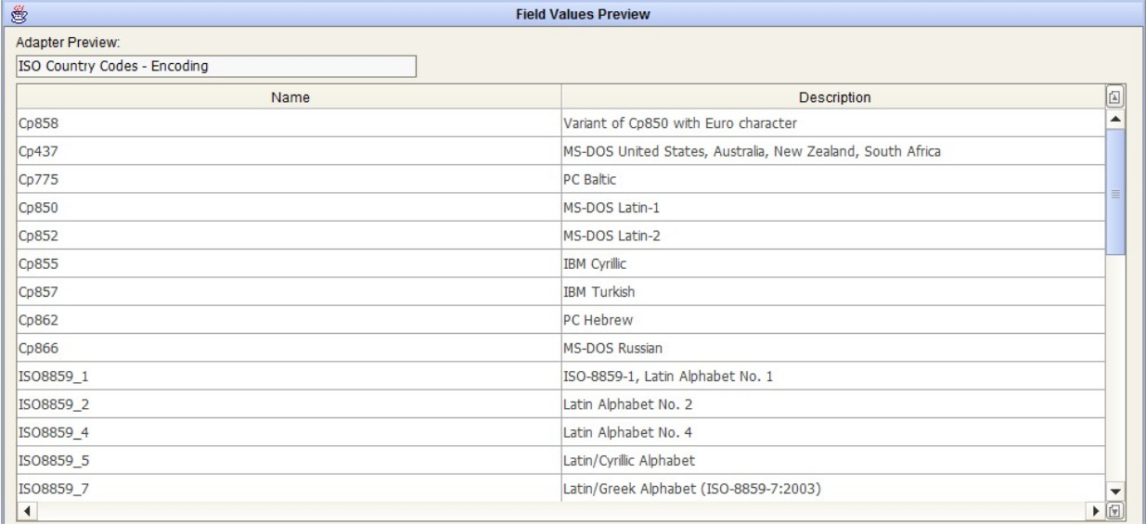Click the IBM Cyrillic description cell
This screenshot has width=1146, height=524.
tap(834, 263)
